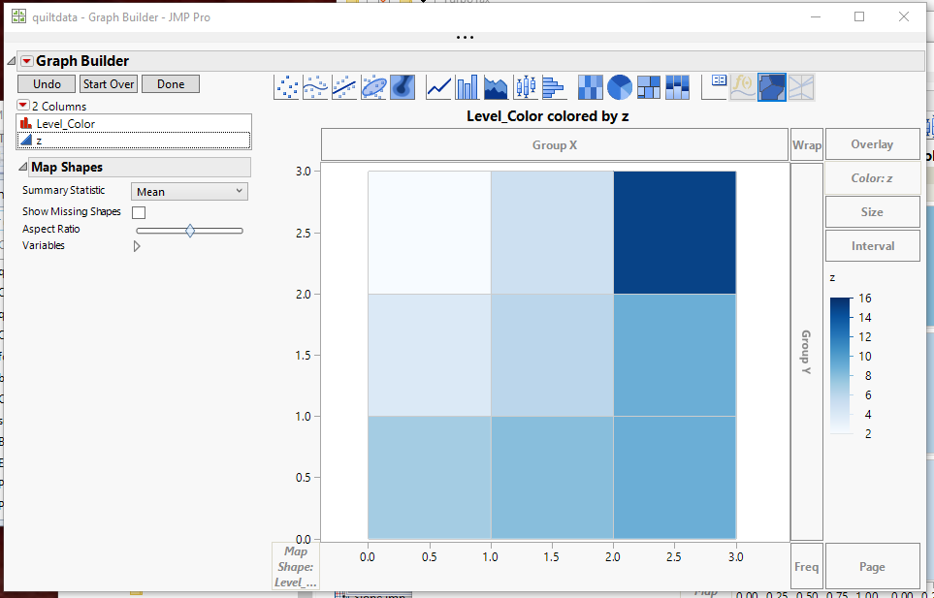Click the graph title Level_Color colored by z
Image resolution: width=934 pixels, height=598 pixels.
pos(547,116)
